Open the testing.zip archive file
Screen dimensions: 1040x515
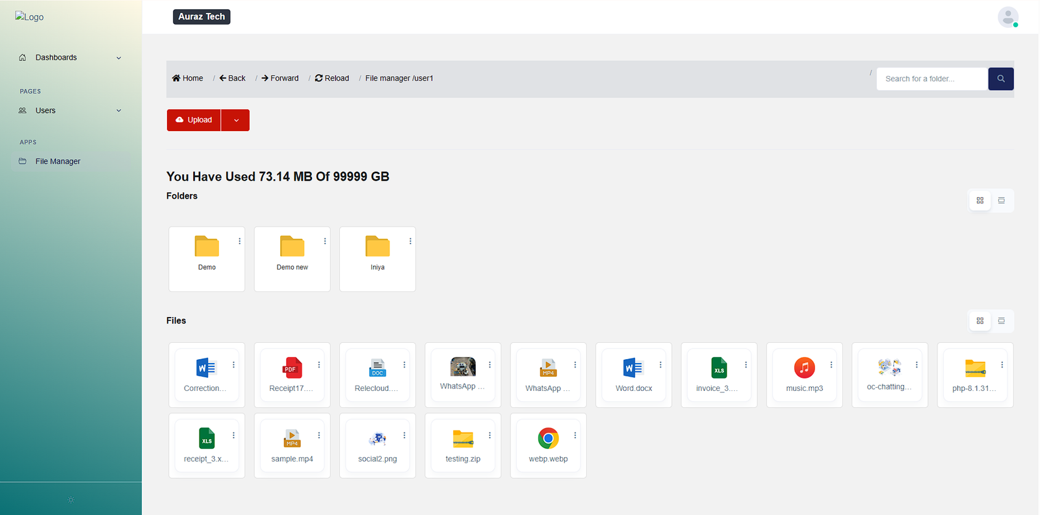[463, 440]
